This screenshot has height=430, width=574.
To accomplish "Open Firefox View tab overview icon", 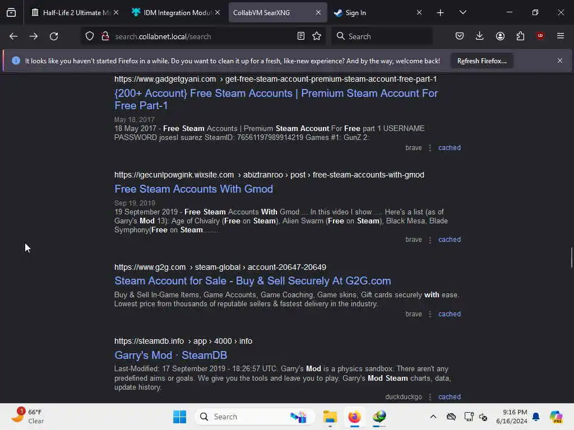I will (x=11, y=12).
